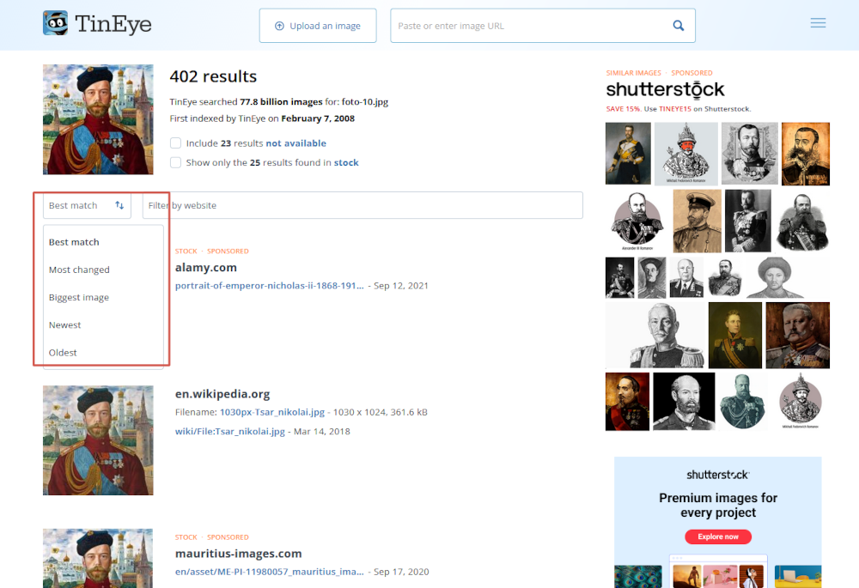Select Oldest sort option

[x=63, y=353]
